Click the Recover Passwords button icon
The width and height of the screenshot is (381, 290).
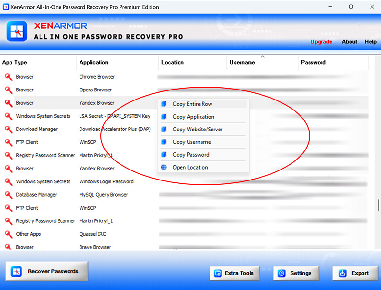click(x=16, y=271)
